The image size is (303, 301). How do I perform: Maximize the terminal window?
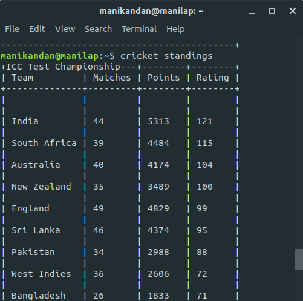[272, 11]
